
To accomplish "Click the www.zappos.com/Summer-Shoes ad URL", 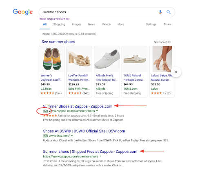I will coord(72,111).
